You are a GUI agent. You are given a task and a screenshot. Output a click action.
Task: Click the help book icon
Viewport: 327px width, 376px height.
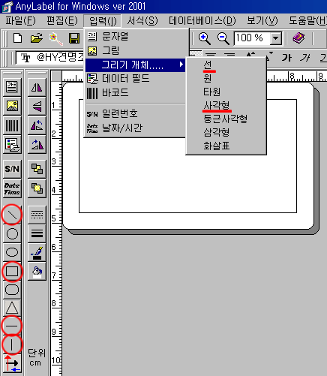pyautogui.click(x=298, y=38)
